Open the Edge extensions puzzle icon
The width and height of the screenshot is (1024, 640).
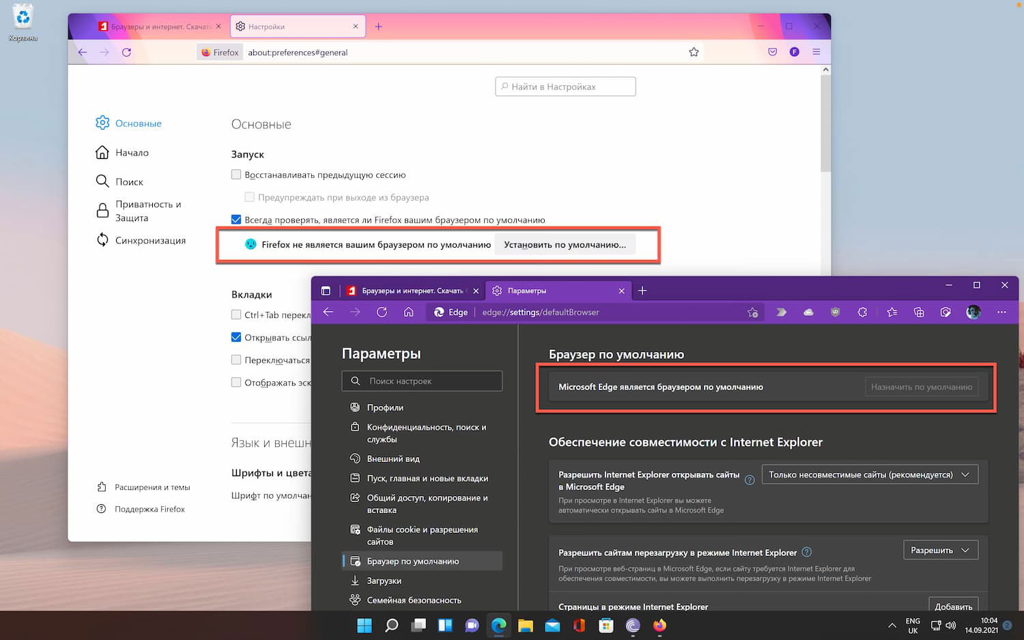[862, 312]
